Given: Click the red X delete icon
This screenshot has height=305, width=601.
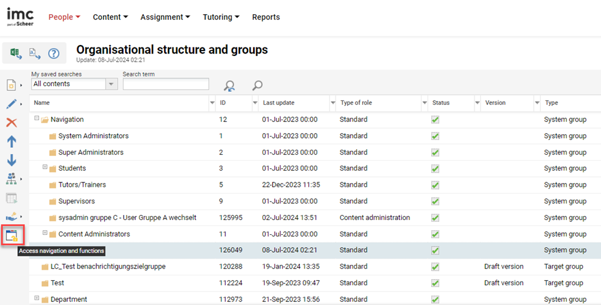Looking at the screenshot, I should (11, 123).
